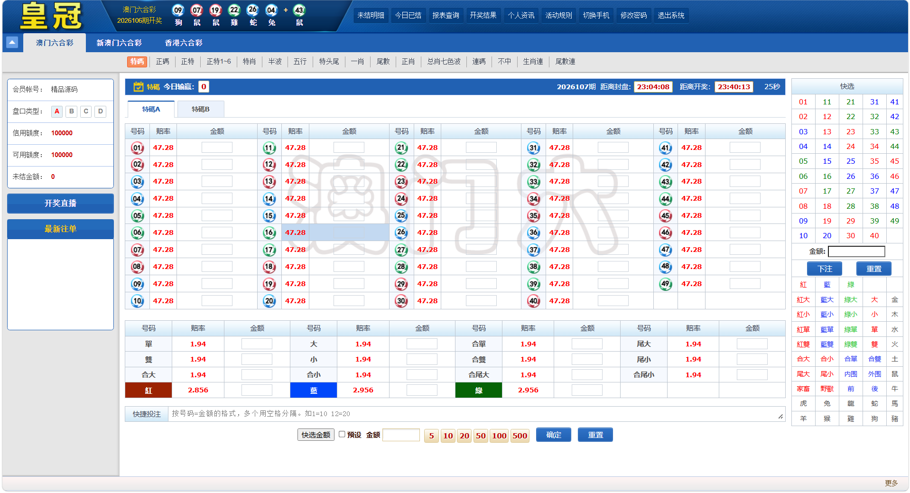Enable the 预设 checkbox near the amount input
Viewport: 910px width, 493px height.
[x=342, y=434]
